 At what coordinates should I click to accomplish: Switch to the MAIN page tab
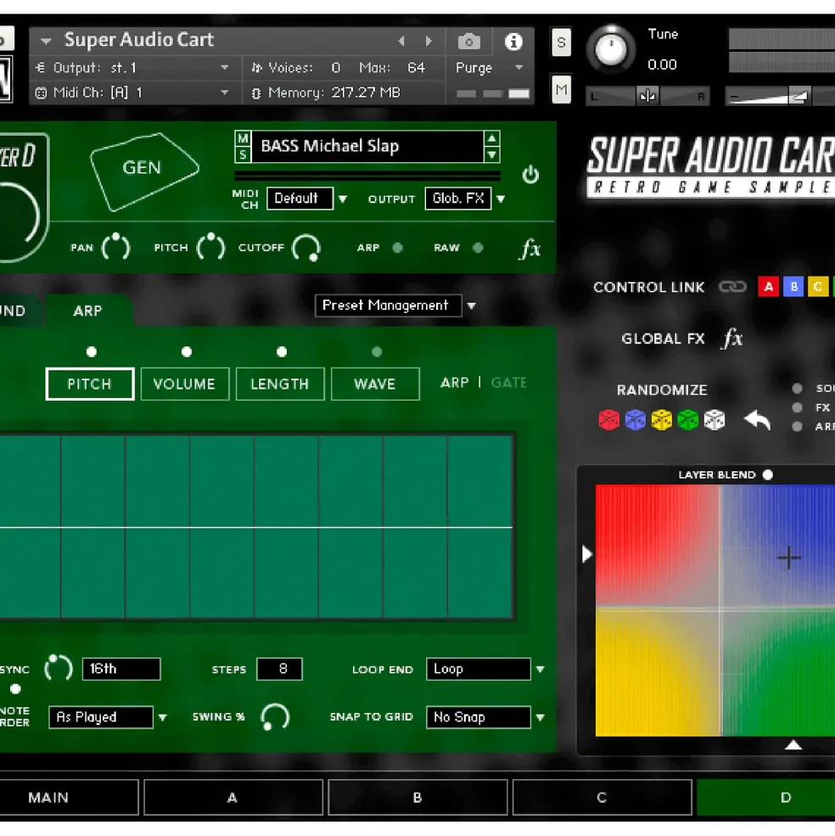coord(48,798)
